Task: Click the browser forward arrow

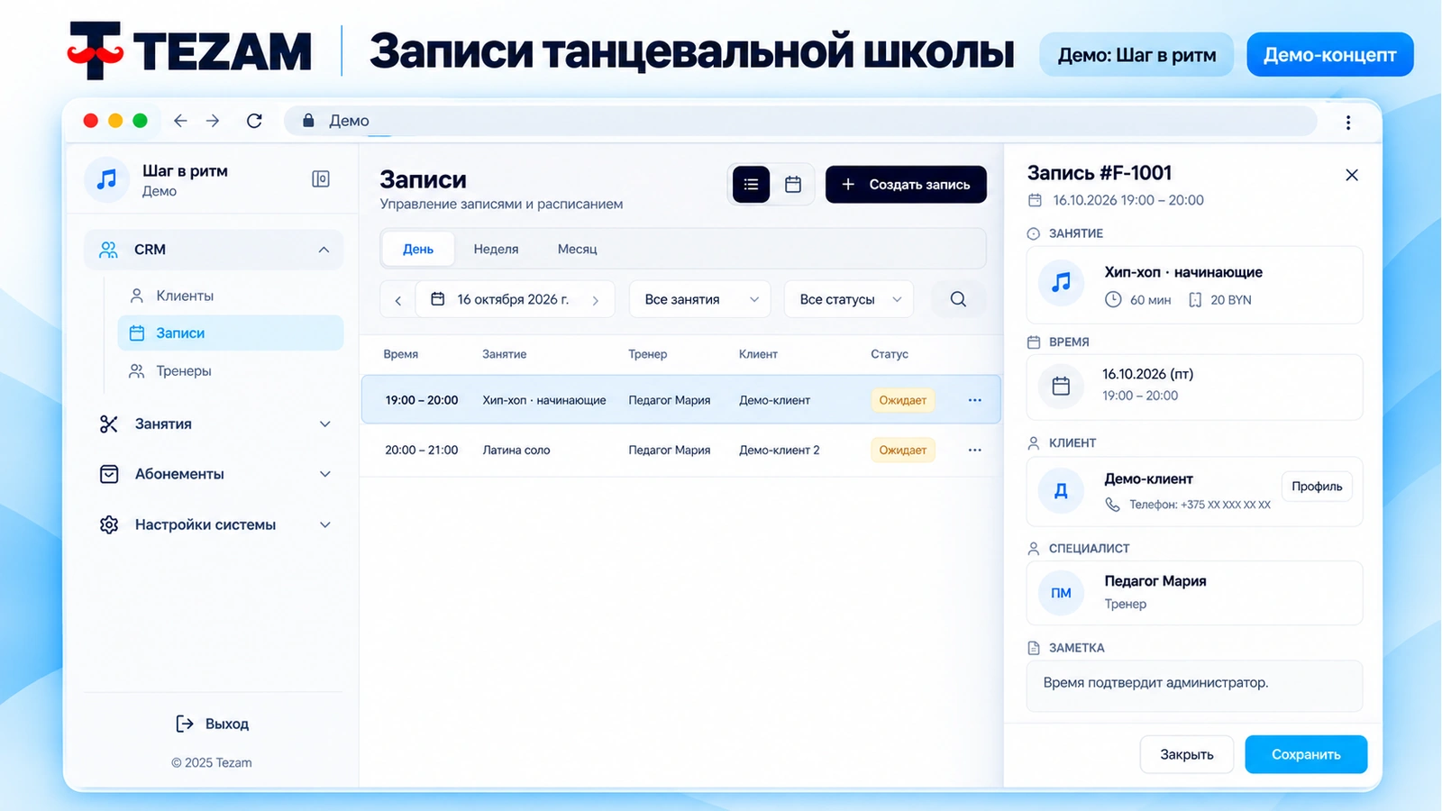Action: pyautogui.click(x=213, y=121)
